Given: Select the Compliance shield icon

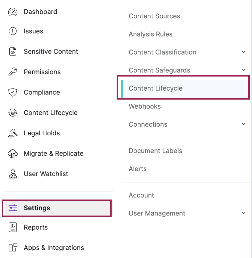Looking at the screenshot, I should tap(13, 92).
